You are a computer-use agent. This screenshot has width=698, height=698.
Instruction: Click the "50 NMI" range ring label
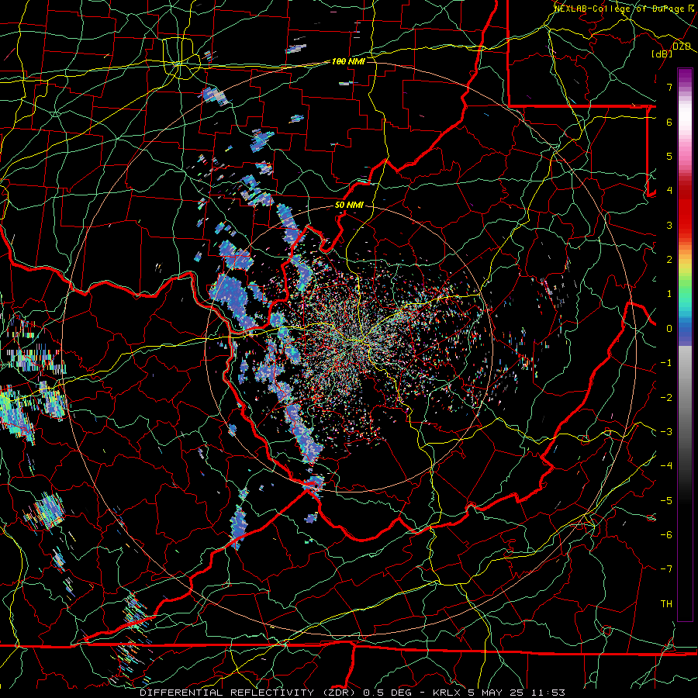coord(349,206)
